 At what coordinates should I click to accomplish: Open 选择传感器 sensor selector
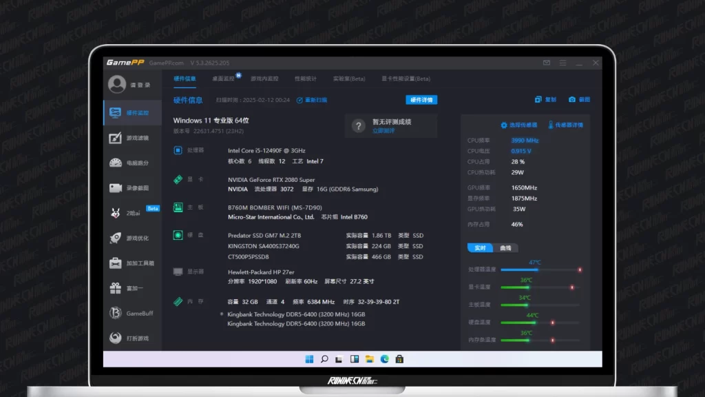pyautogui.click(x=518, y=125)
